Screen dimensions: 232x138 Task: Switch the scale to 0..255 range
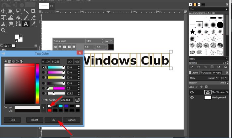coord(56,62)
